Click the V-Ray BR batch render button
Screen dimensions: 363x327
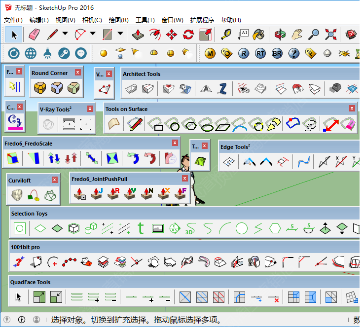click(x=277, y=53)
